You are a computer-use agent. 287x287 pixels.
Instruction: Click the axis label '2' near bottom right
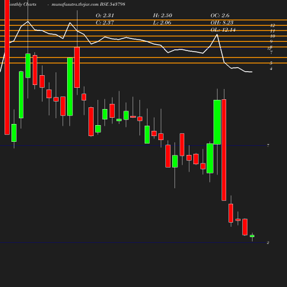pos(268,243)
